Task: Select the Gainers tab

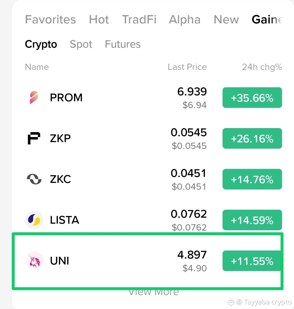Action: pos(267,19)
